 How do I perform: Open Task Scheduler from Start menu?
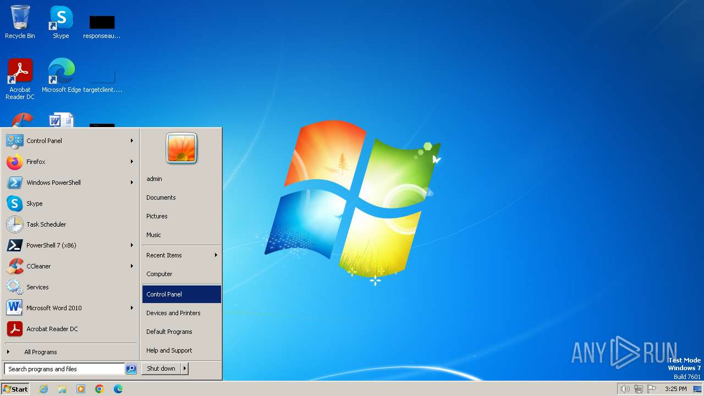[x=70, y=224]
